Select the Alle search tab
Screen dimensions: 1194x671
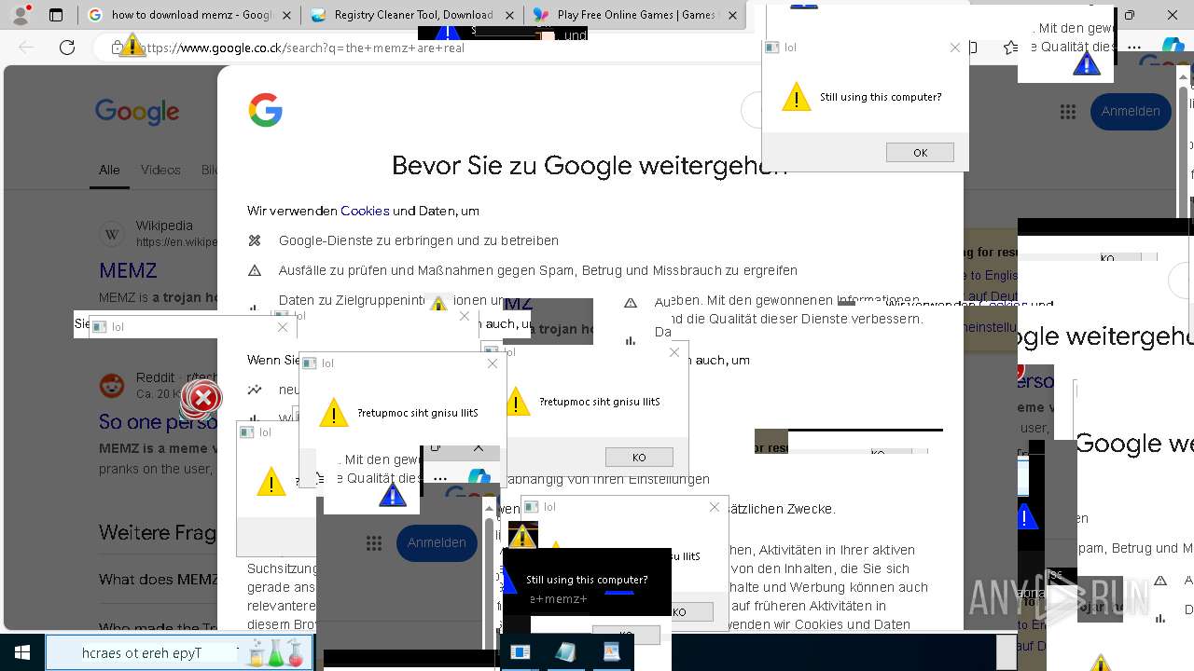click(x=109, y=170)
